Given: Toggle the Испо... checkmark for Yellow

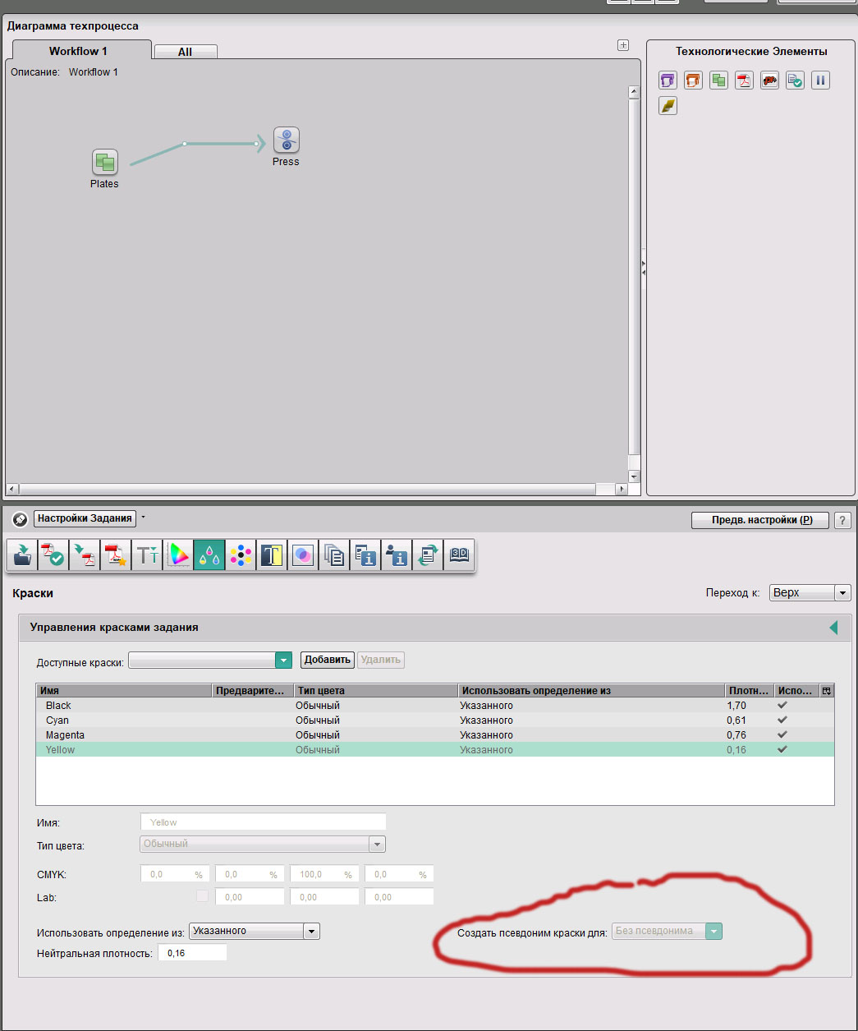Looking at the screenshot, I should pyautogui.click(x=782, y=749).
